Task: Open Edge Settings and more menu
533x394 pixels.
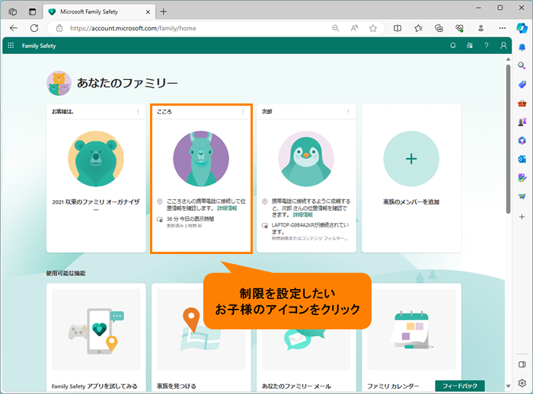Action: pyautogui.click(x=502, y=28)
